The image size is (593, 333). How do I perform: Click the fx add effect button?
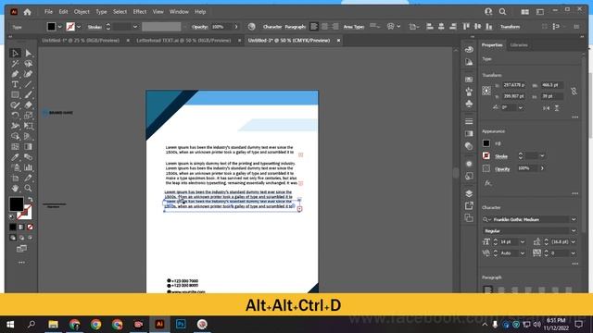coord(488,183)
